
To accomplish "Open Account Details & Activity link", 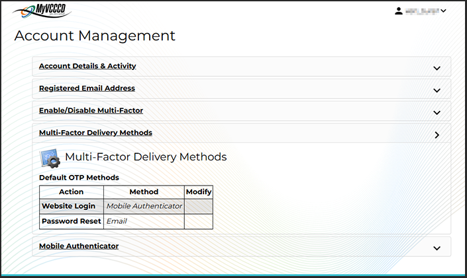I will (x=87, y=66).
